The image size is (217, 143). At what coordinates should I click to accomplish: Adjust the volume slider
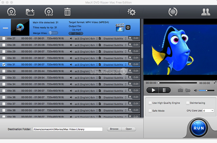click(x=206, y=90)
